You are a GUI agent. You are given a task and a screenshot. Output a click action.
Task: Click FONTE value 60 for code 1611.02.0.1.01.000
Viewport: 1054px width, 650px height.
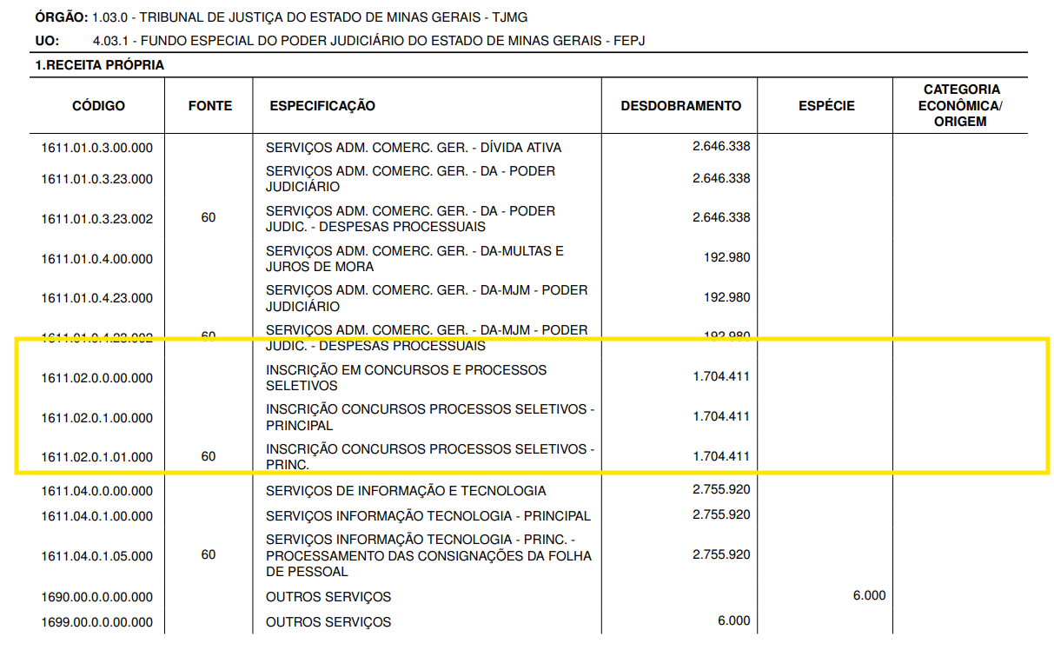click(x=209, y=456)
